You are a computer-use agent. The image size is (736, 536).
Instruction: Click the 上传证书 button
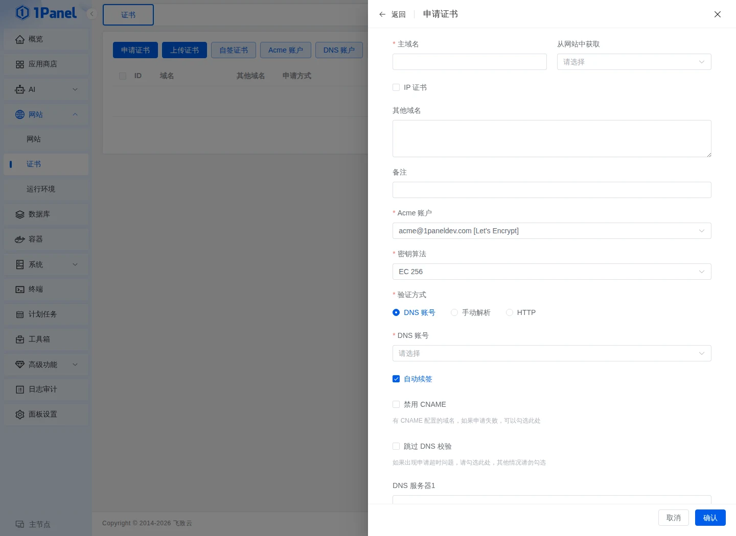[x=185, y=50]
